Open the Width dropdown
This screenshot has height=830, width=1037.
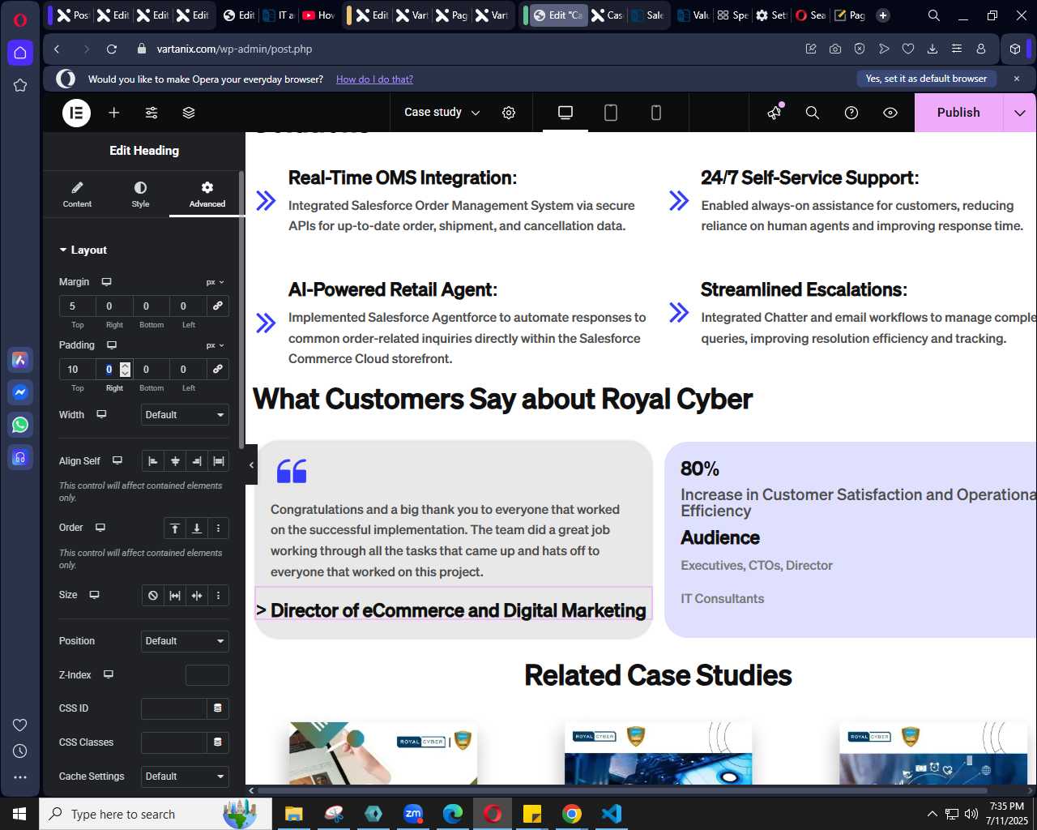[x=185, y=415]
